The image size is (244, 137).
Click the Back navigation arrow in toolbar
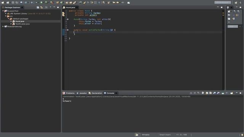point(118,3)
